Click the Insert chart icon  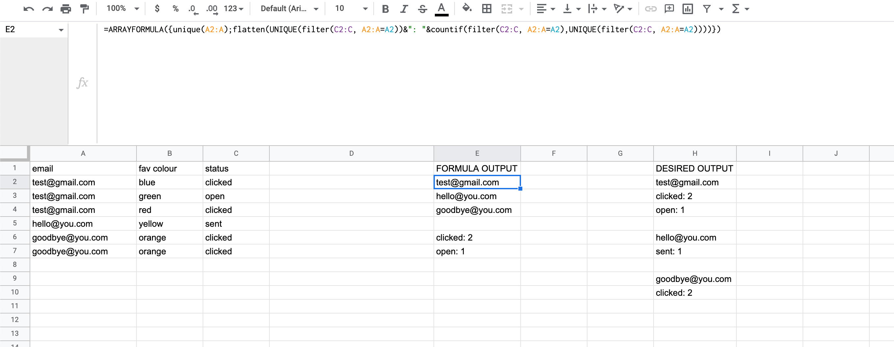tap(687, 9)
